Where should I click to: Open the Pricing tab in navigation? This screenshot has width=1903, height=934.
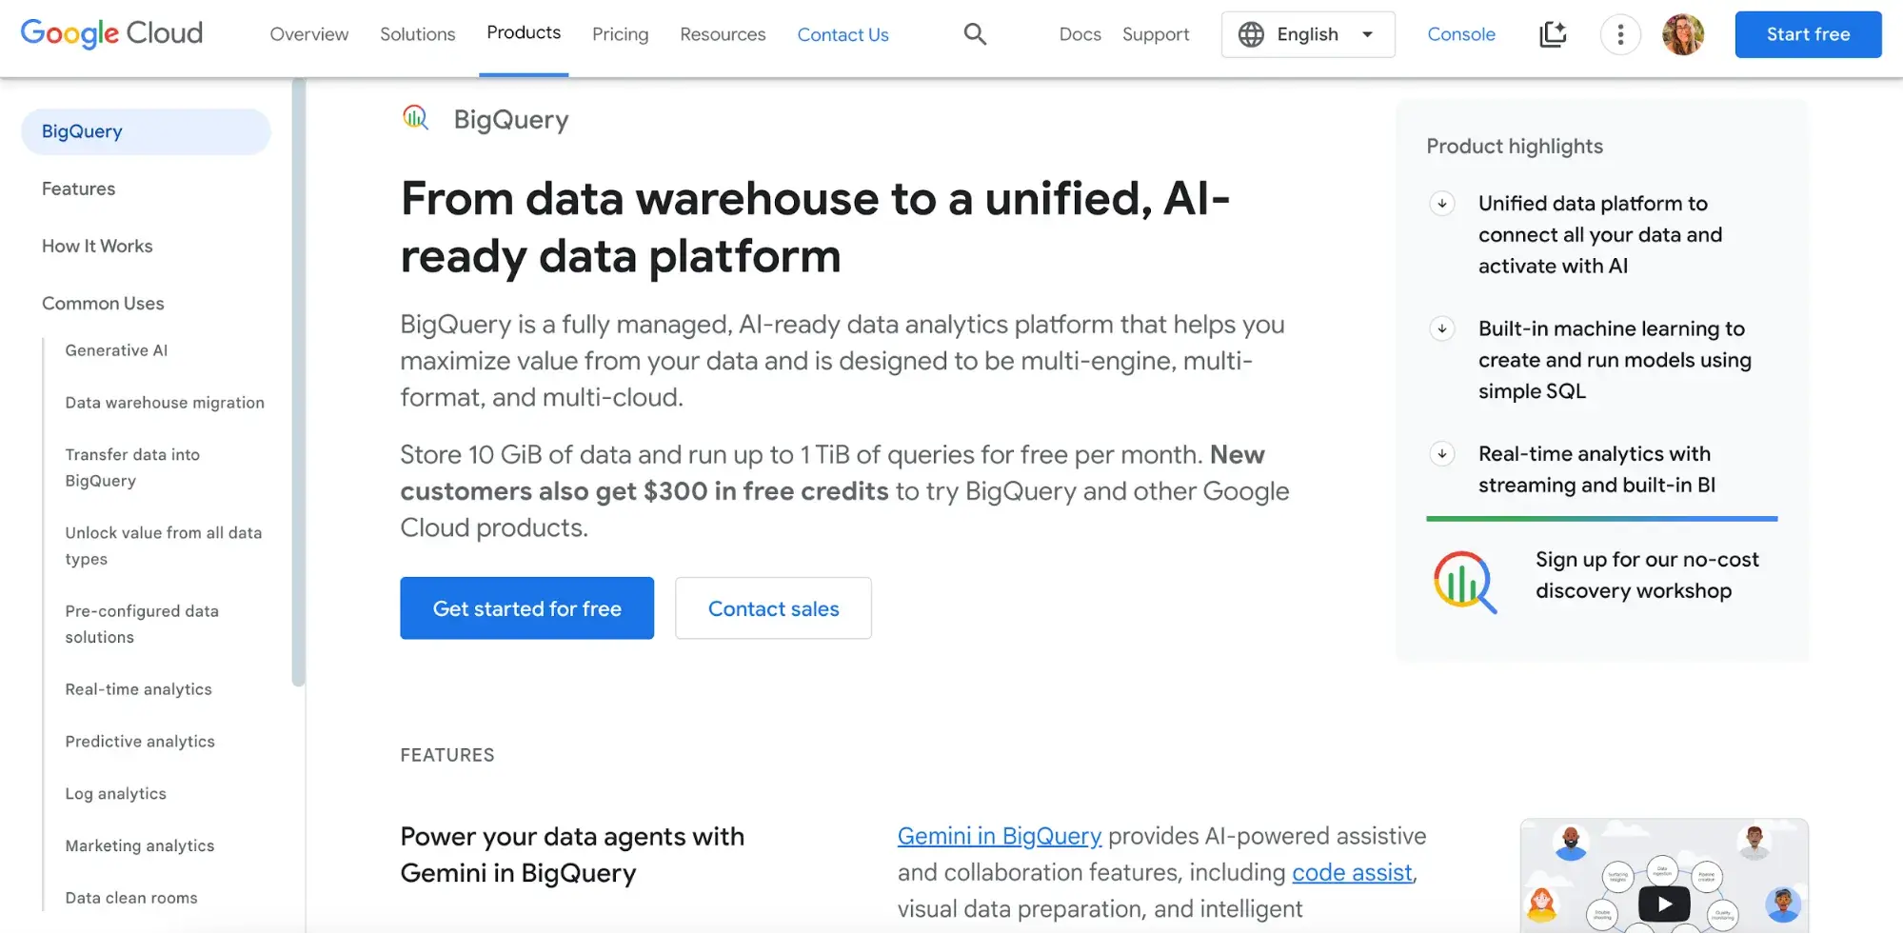click(x=620, y=34)
